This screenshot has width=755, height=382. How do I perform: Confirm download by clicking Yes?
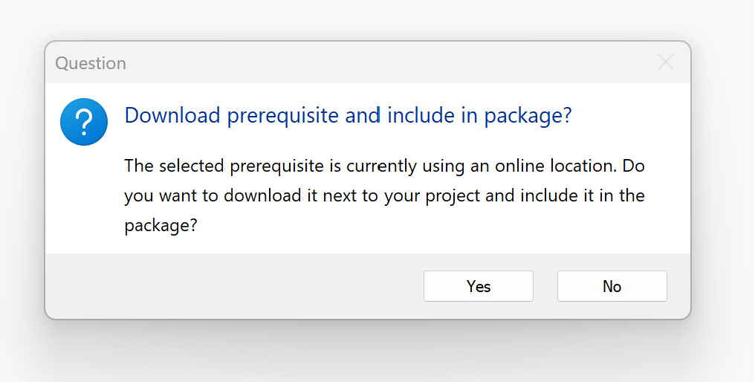pyautogui.click(x=478, y=286)
